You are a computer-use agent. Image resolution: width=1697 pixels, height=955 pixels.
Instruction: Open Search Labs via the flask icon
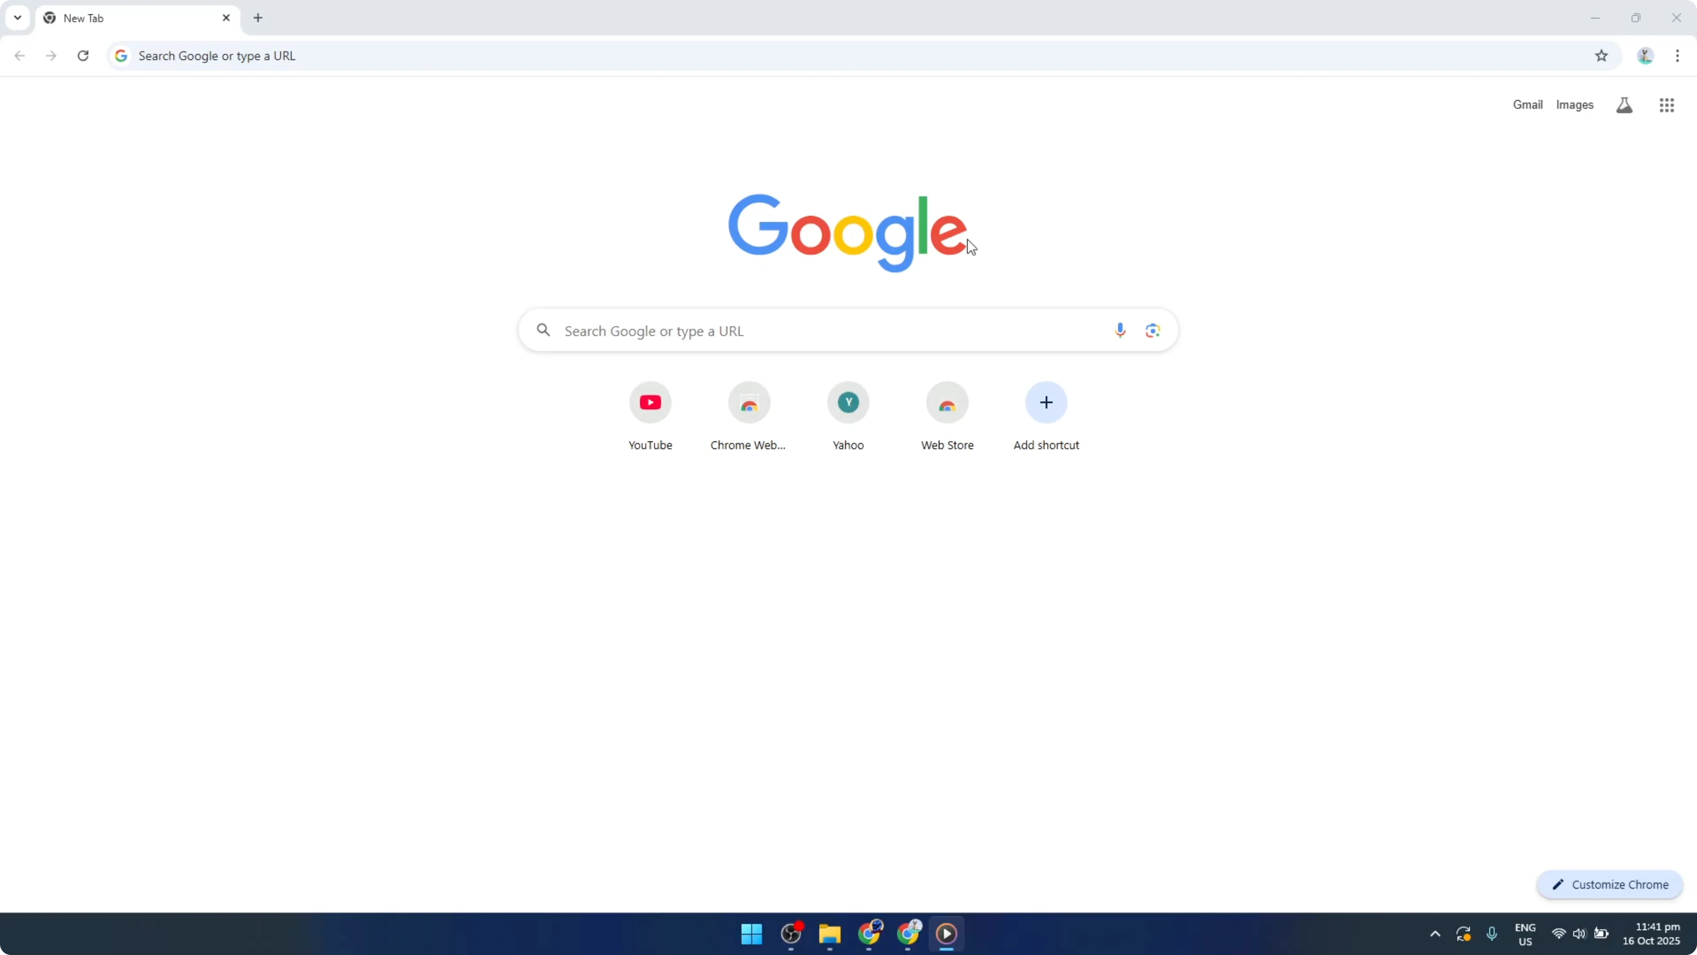point(1624,104)
